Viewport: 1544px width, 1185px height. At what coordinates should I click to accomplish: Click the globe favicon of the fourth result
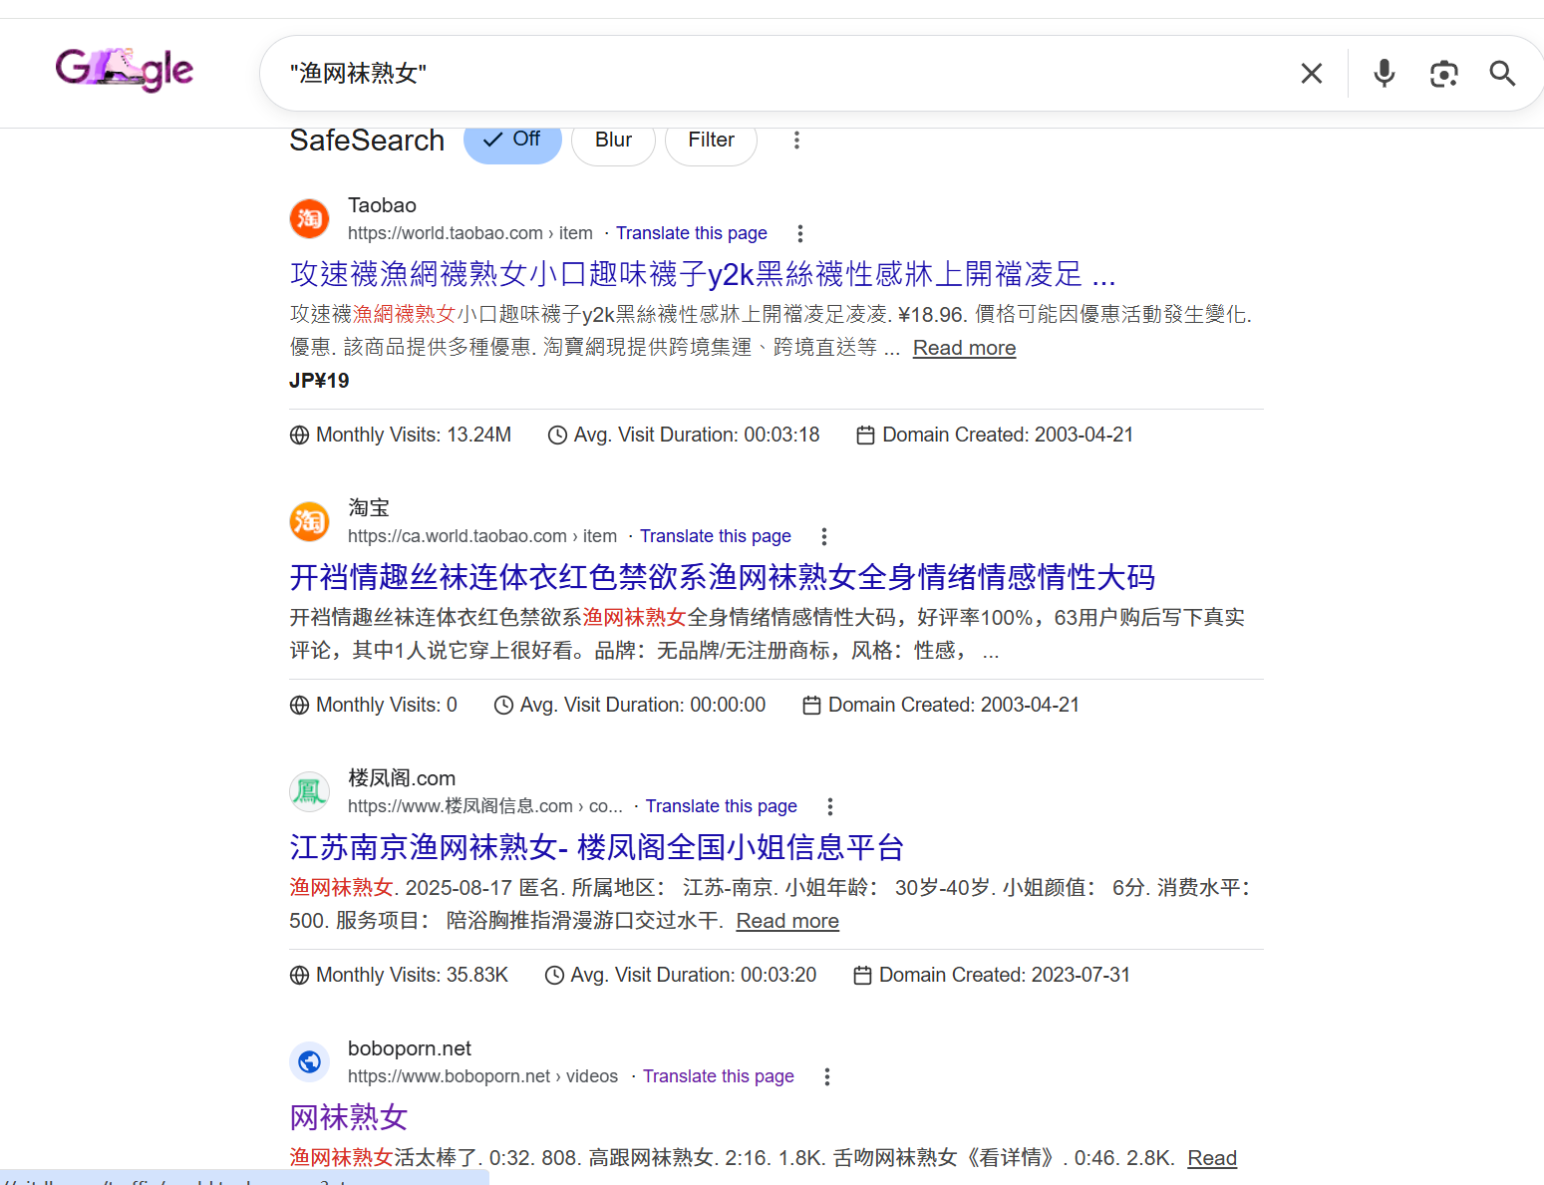309,1062
